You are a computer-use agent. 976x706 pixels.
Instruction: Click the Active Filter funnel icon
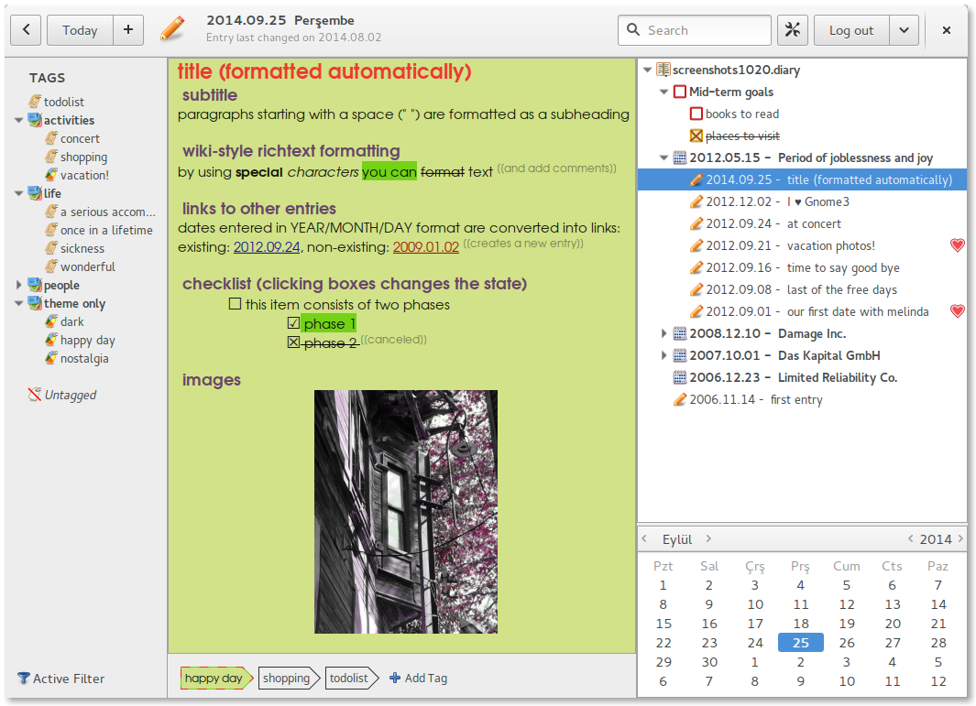pyautogui.click(x=24, y=678)
